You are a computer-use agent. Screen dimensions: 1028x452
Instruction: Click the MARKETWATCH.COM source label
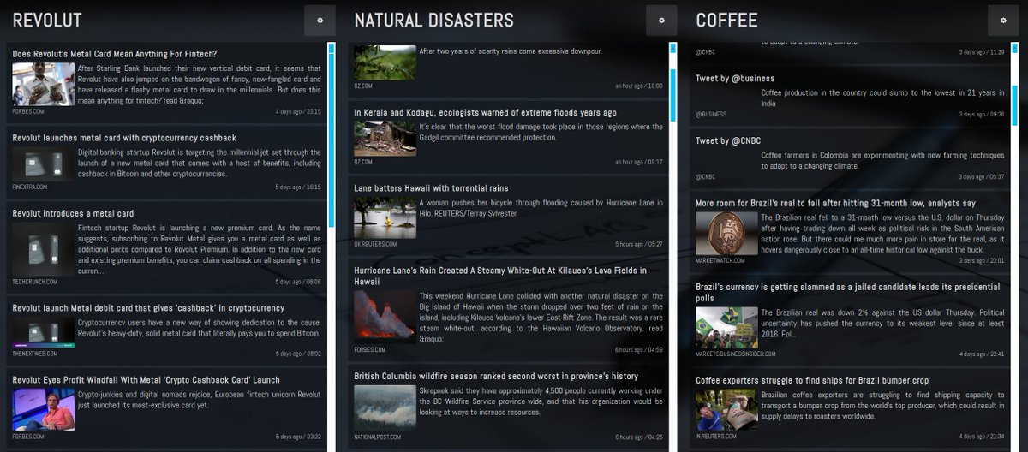coord(720,260)
